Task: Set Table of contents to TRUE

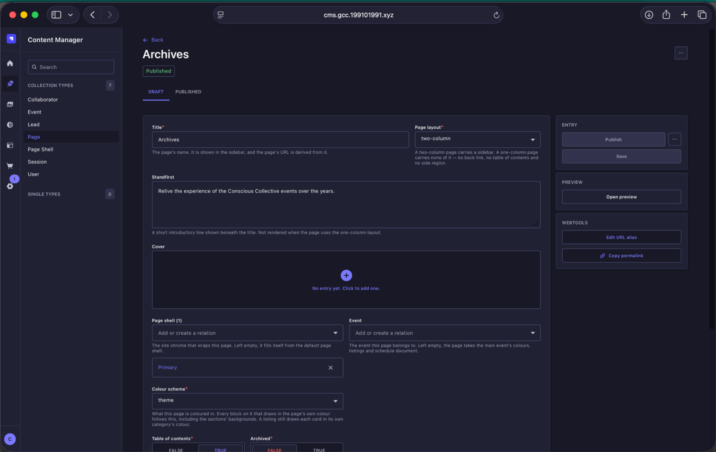Action: (220, 448)
